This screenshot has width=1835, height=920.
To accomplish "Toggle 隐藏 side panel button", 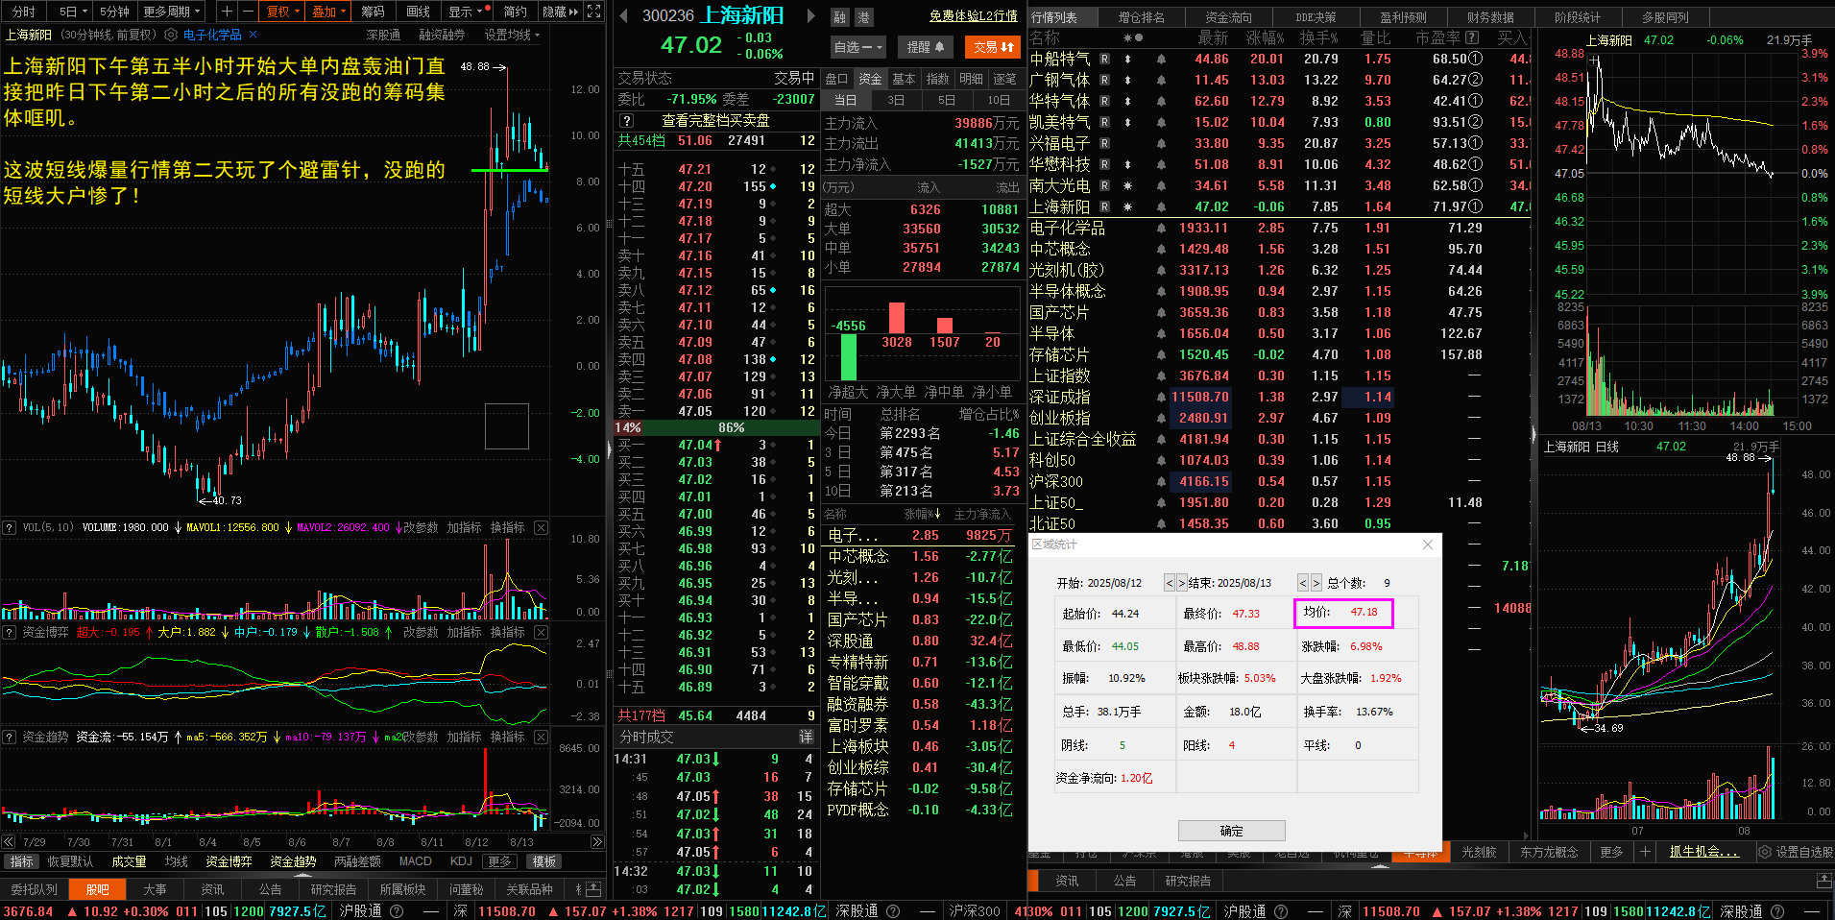I will pyautogui.click(x=561, y=12).
